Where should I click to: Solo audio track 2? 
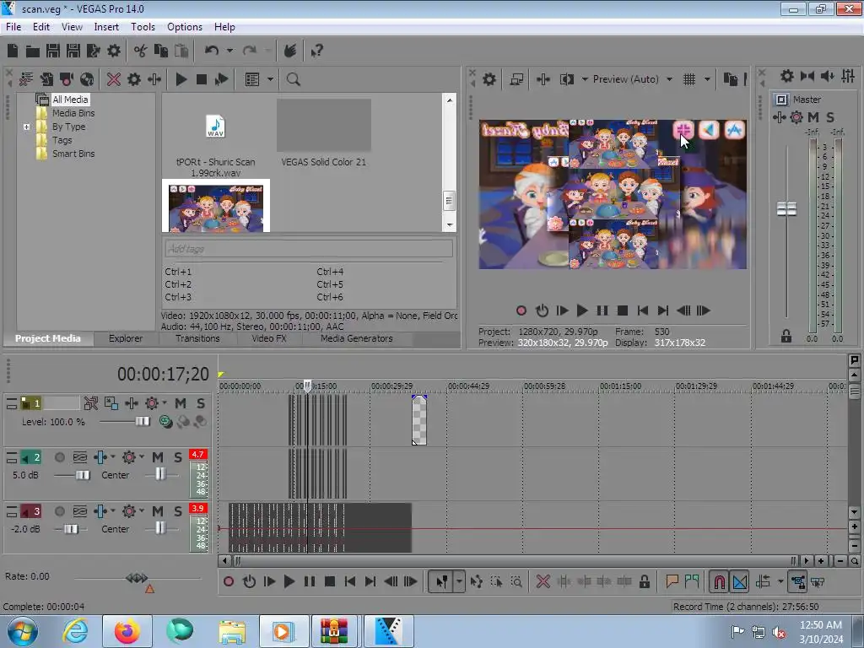tap(177, 457)
